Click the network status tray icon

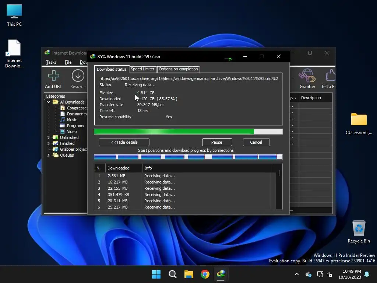(320, 274)
